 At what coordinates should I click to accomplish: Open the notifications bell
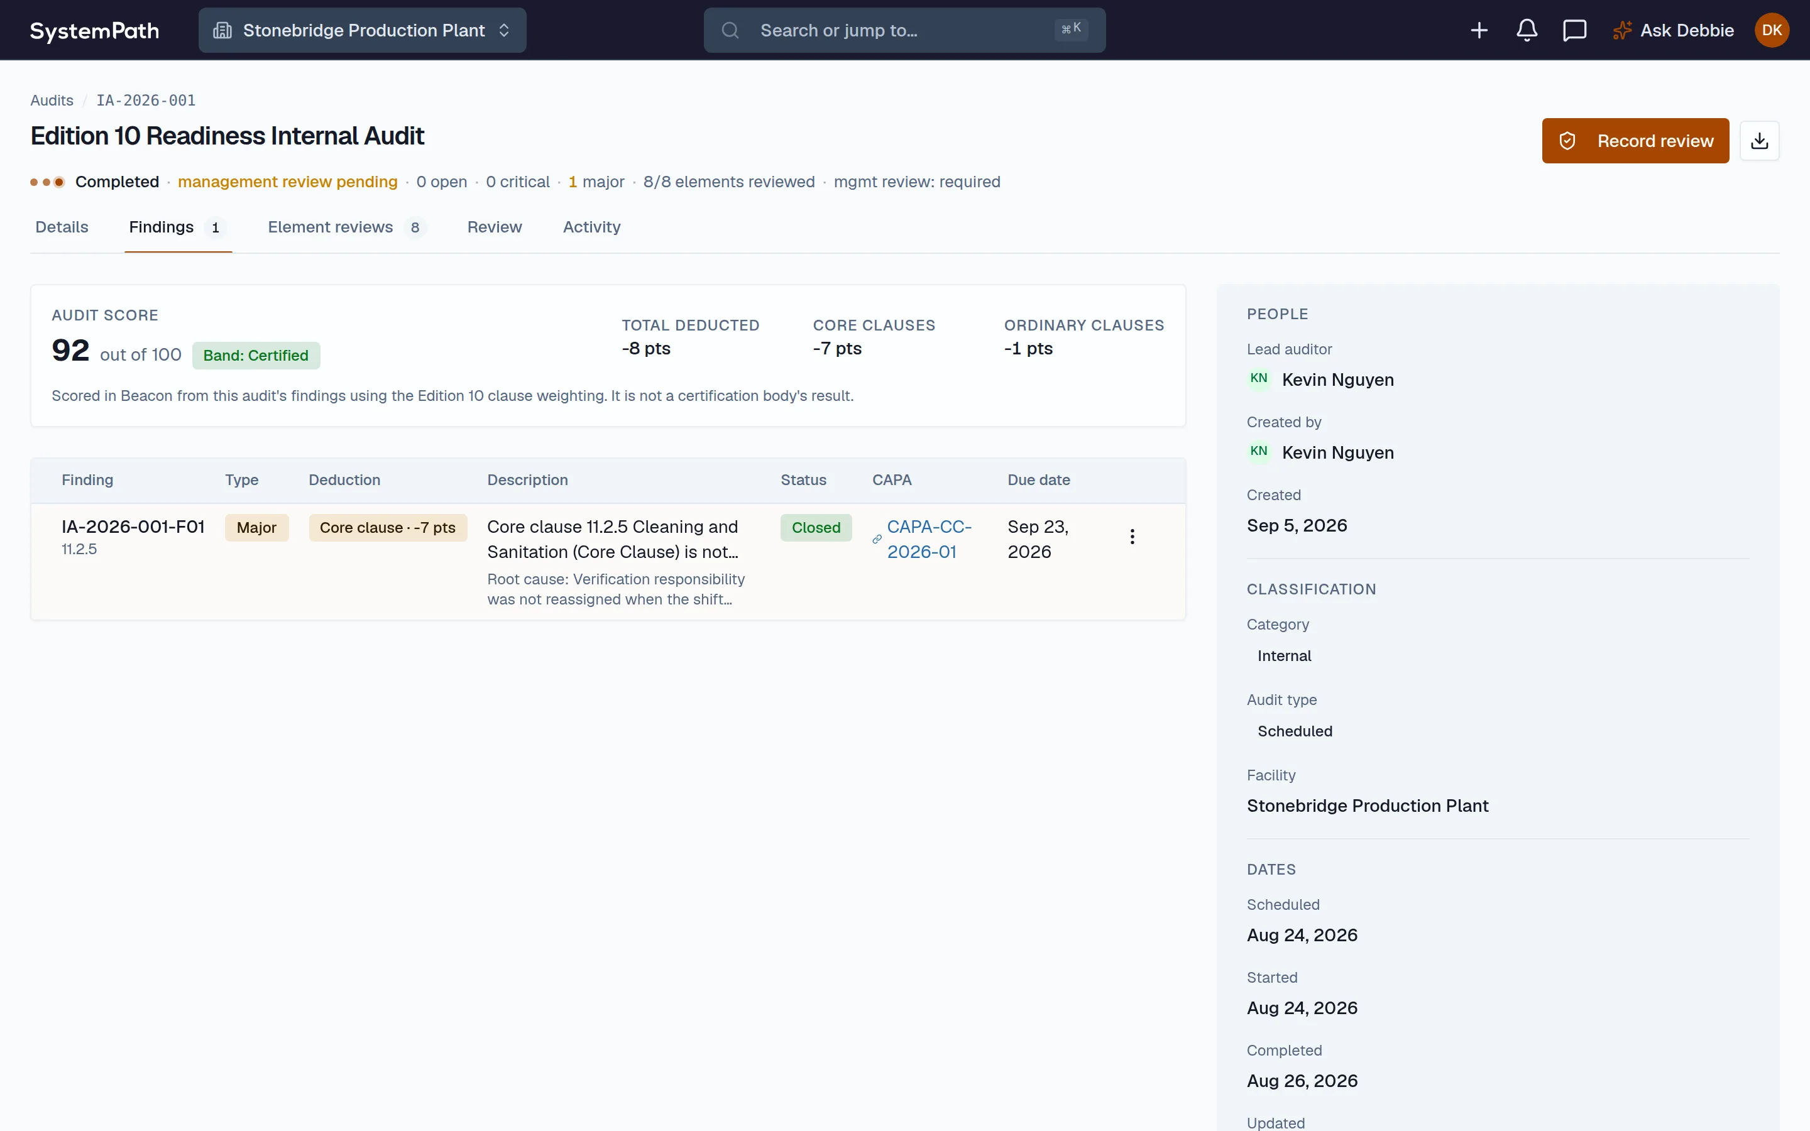click(x=1527, y=31)
